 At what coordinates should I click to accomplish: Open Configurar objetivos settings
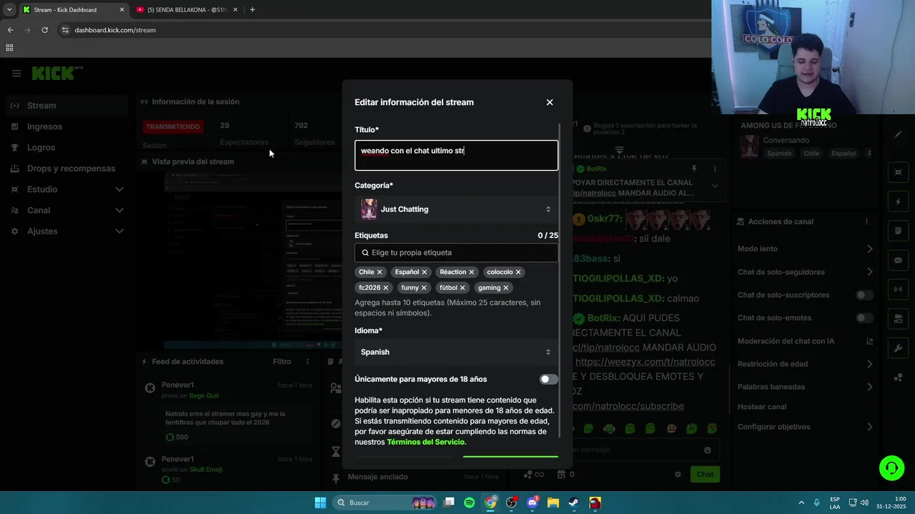[x=805, y=427]
